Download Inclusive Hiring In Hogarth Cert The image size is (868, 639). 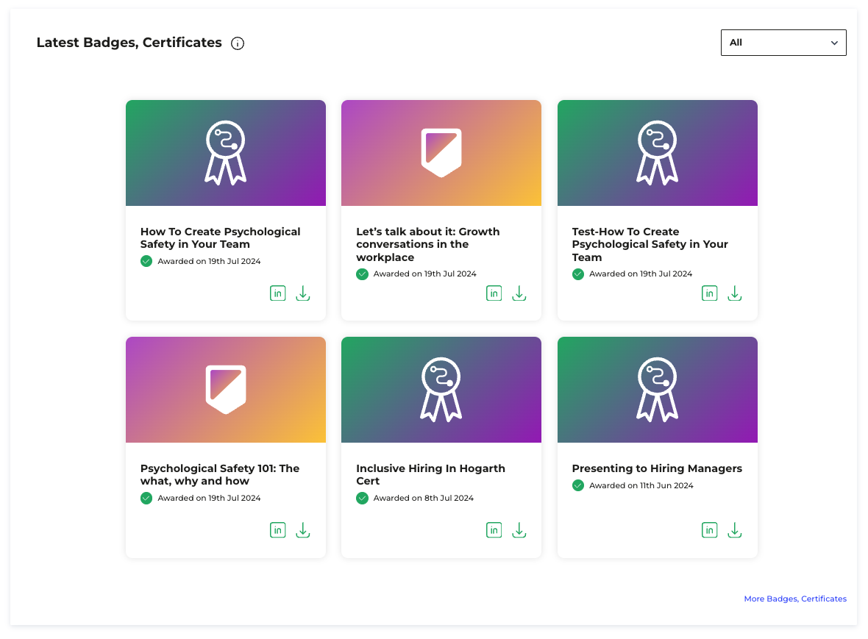[x=519, y=531]
